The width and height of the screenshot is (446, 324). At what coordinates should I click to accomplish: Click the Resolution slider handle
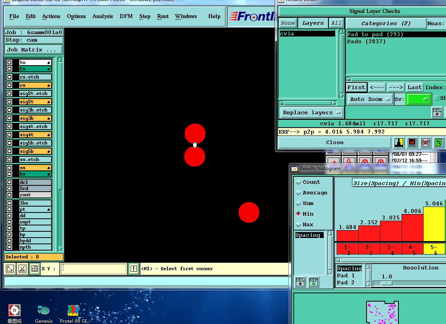(387, 283)
